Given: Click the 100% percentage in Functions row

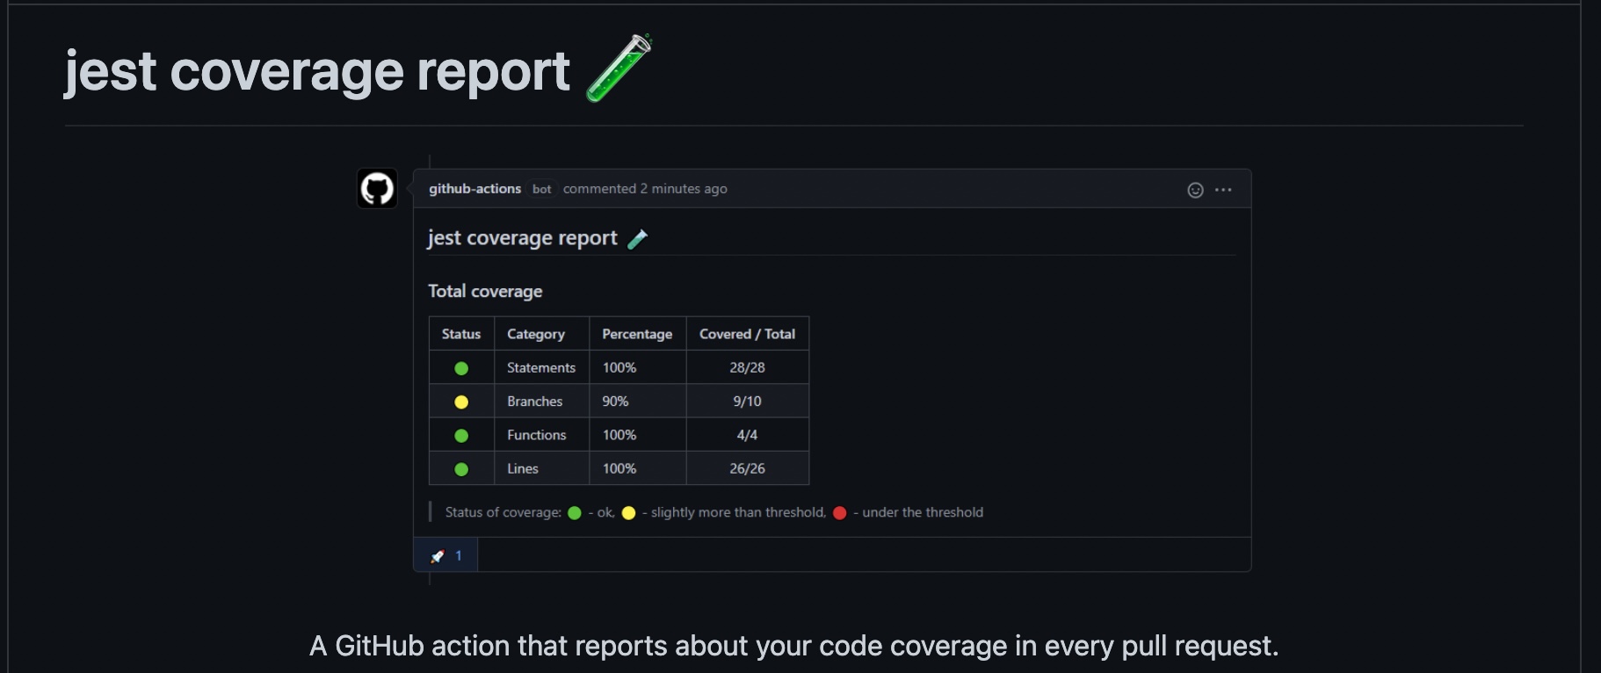Looking at the screenshot, I should coord(619,435).
